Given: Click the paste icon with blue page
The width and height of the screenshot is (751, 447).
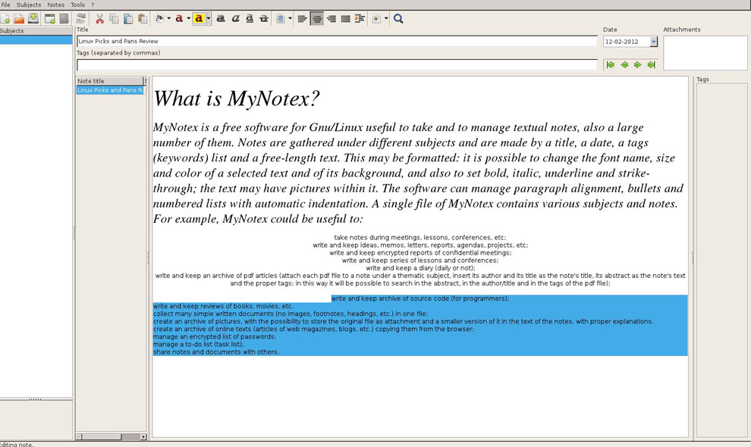Looking at the screenshot, I should 128,19.
